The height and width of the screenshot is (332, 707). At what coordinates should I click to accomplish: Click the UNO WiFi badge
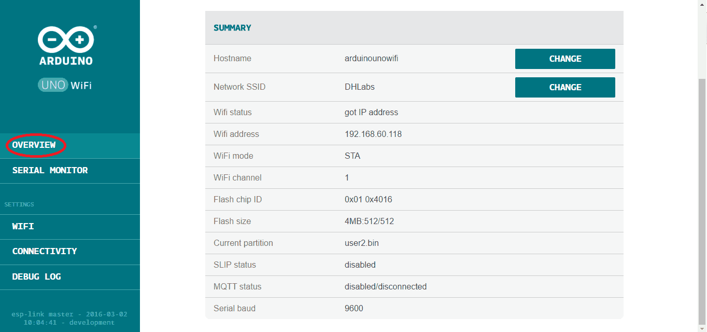[65, 85]
